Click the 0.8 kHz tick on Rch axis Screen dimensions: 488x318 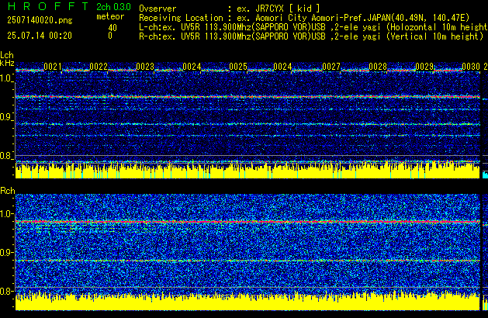tap(7, 291)
